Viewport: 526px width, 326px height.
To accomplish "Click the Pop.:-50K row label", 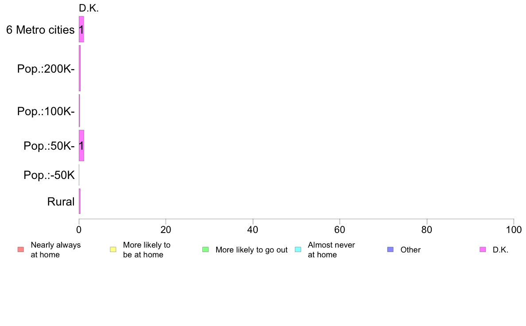I will pos(49,175).
